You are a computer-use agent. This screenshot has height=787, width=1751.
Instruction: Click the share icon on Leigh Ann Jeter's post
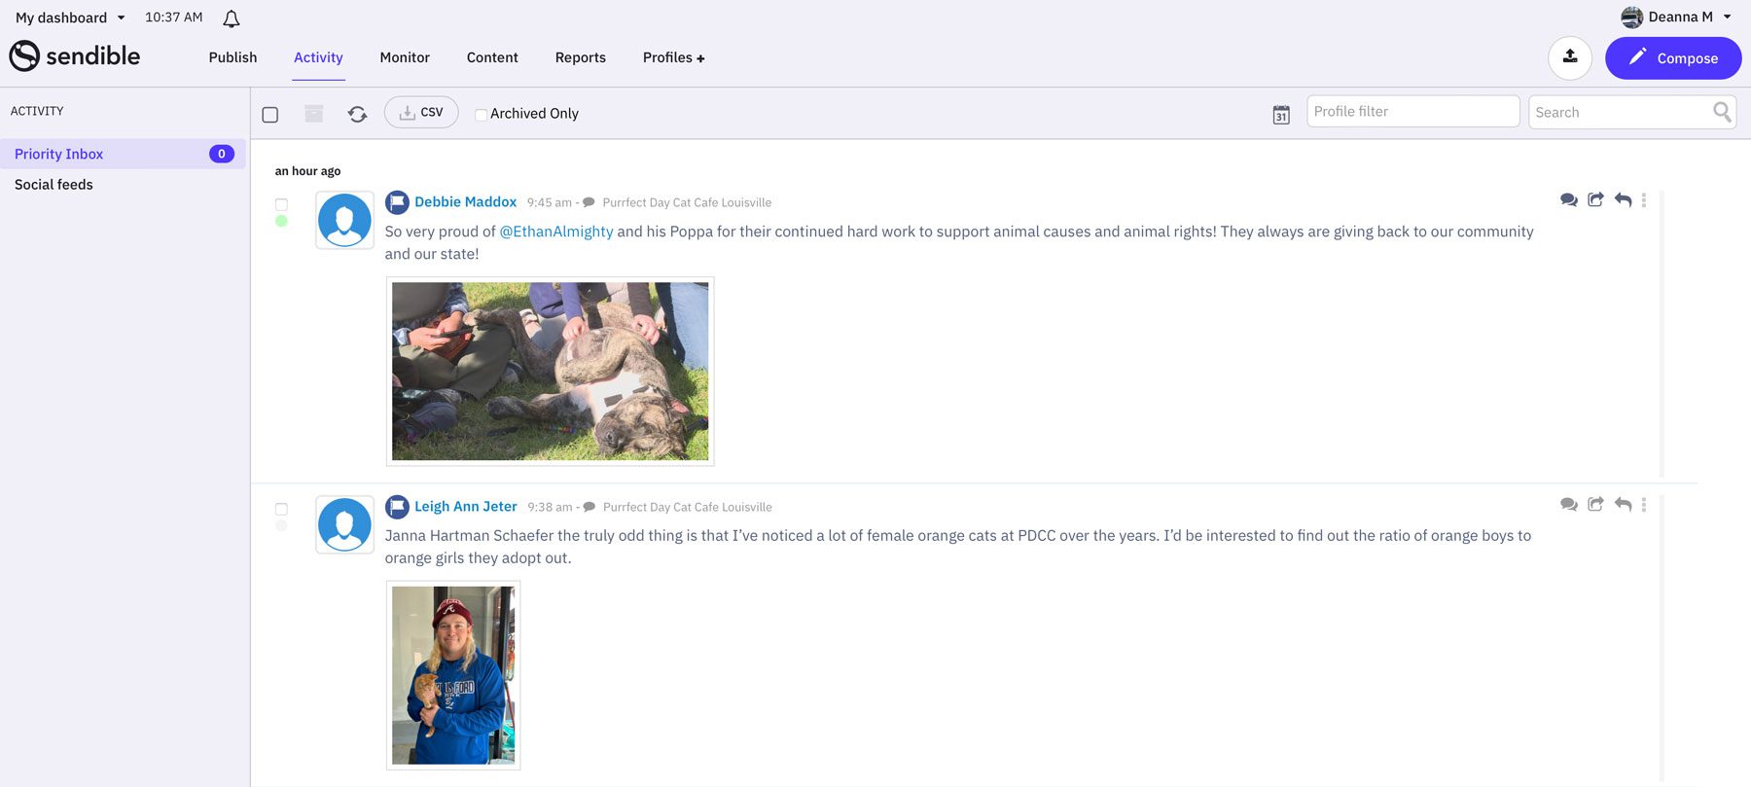point(1595,504)
